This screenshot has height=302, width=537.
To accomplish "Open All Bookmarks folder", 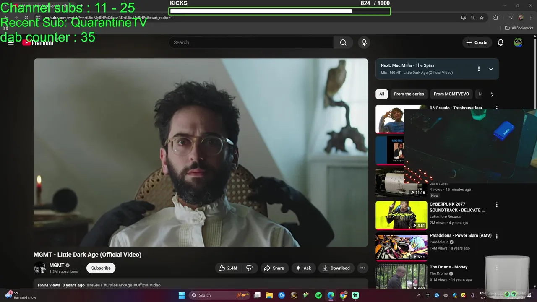I will (x=519, y=28).
